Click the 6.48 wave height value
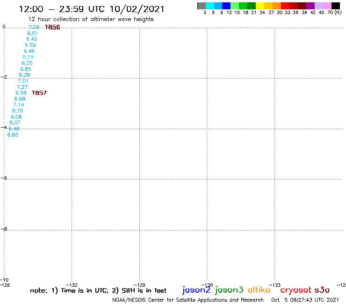The image size is (346, 304). (14, 129)
